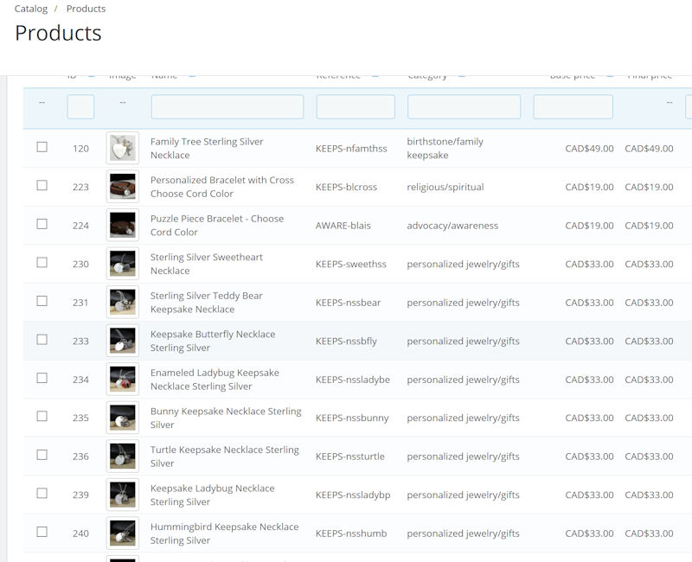View the Hummingbird Necklace image thumbnail
This screenshot has width=692, height=562.
click(x=123, y=533)
